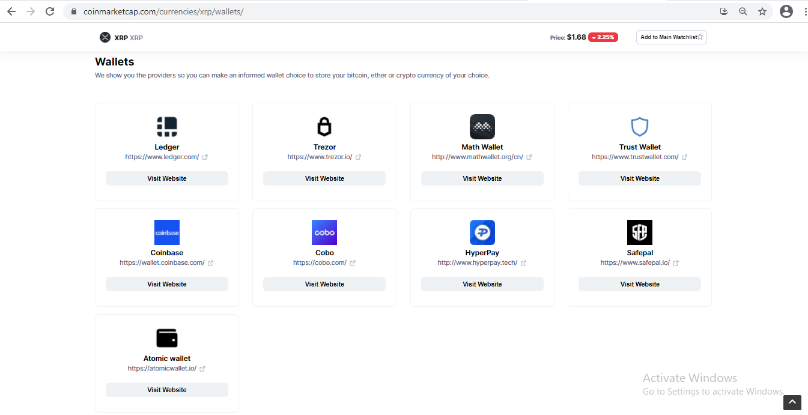
Task: Open the https://wallet.coinbase.com/ link
Action: [x=162, y=262]
